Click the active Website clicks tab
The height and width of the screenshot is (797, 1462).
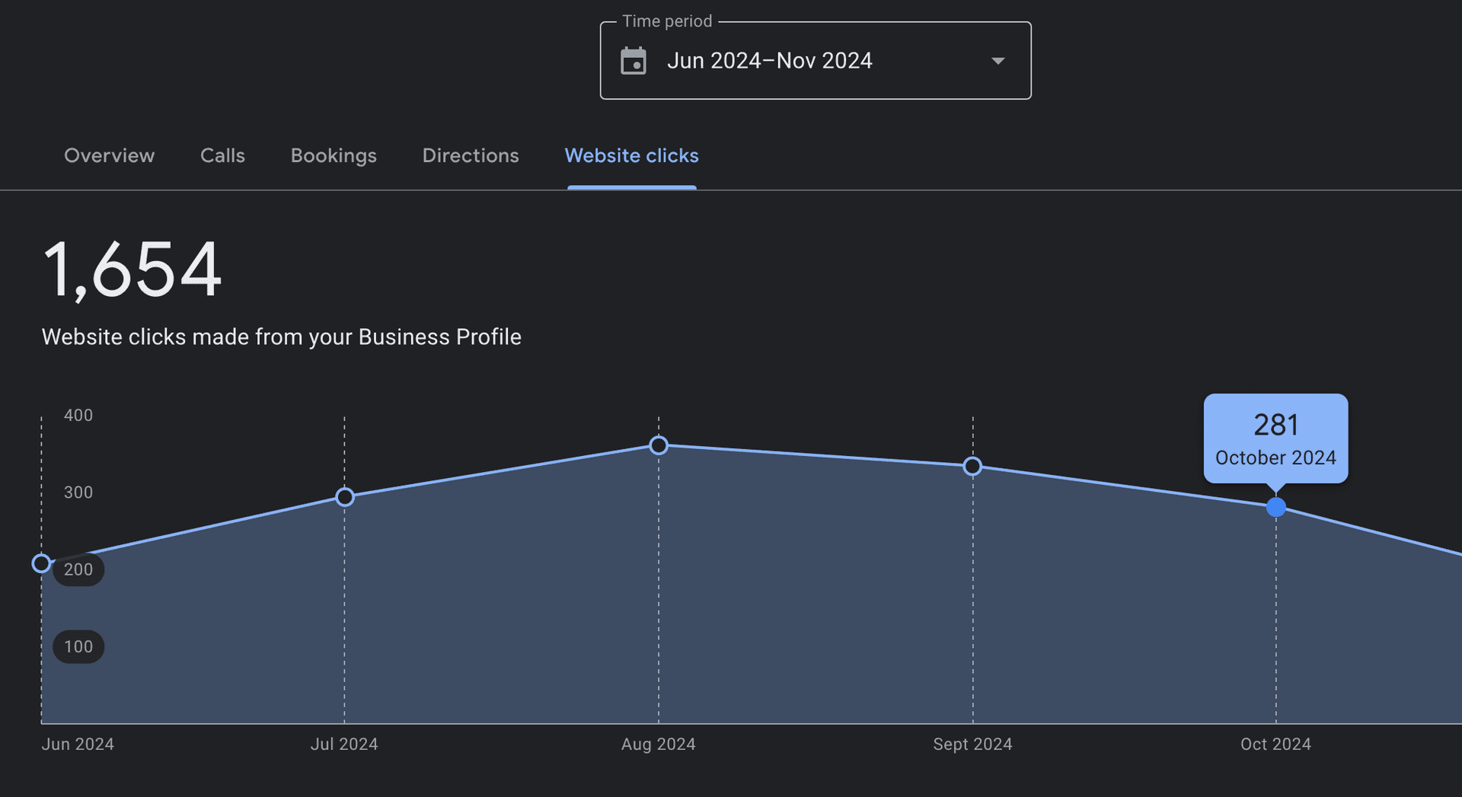[x=631, y=156]
